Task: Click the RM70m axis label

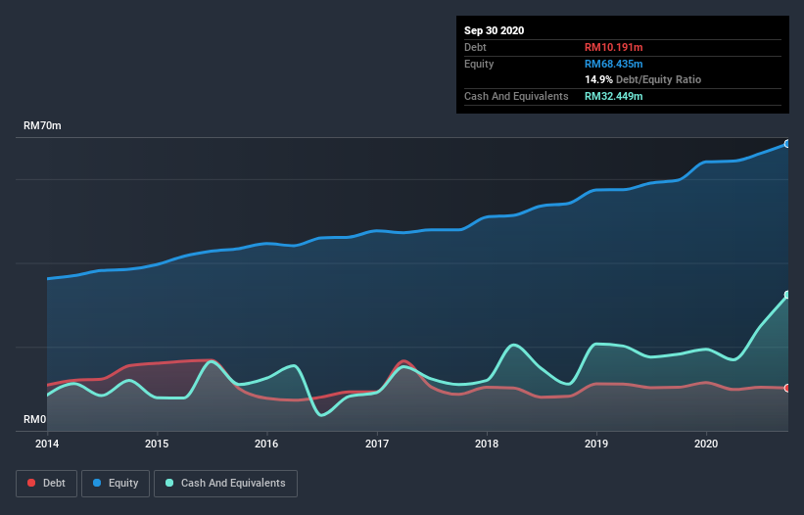Action: coord(42,125)
